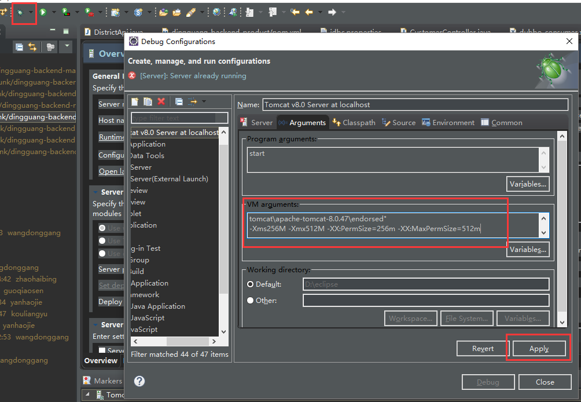Click the Debug bug icon in the main toolbar
581x402 pixels.
[x=20, y=13]
